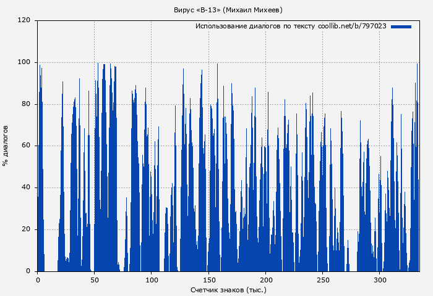Select x-axis tick label 100

coord(152,280)
